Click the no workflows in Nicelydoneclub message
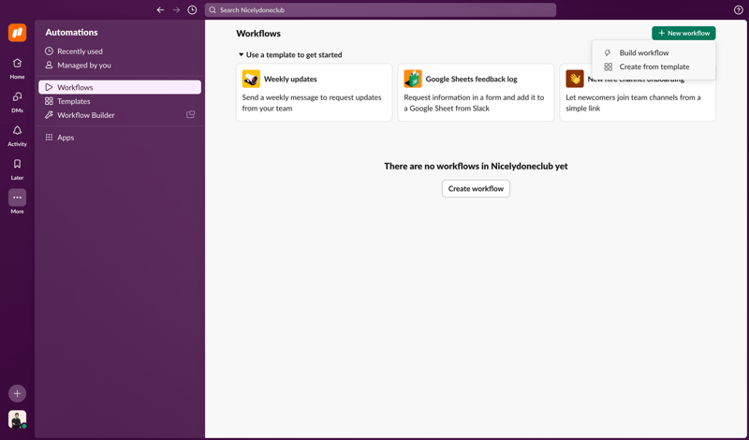The width and height of the screenshot is (749, 440). point(476,167)
